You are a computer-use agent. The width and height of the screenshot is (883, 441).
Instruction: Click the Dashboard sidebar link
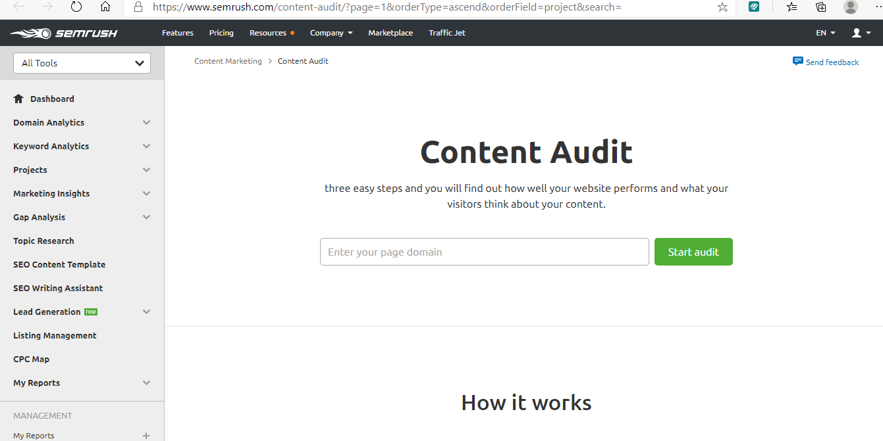tap(52, 99)
